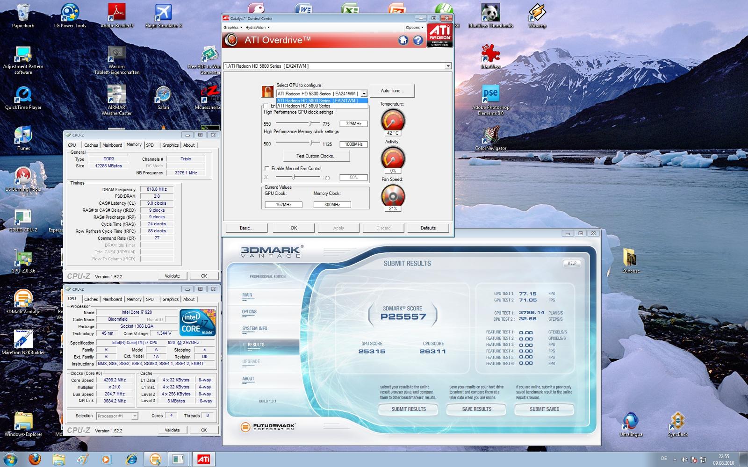Click the Catalyst help question mark icon

click(x=418, y=40)
